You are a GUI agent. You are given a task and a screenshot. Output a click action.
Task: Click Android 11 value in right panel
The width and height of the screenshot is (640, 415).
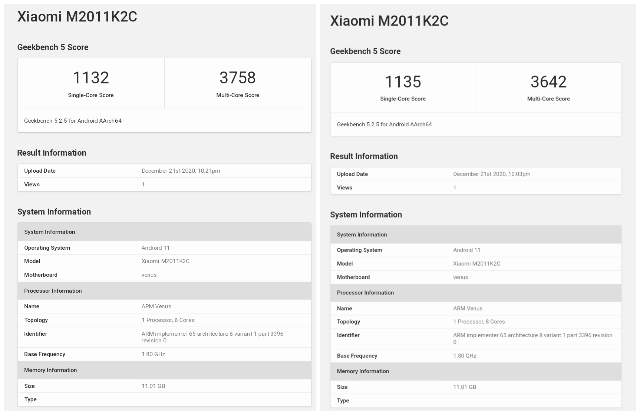(466, 250)
